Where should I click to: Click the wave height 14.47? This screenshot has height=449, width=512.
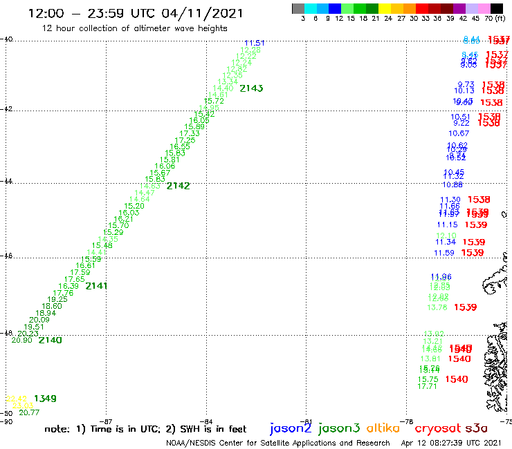click(x=145, y=193)
